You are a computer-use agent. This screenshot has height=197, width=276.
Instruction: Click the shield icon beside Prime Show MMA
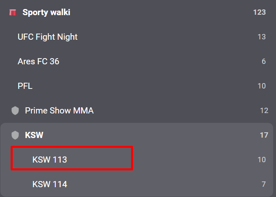(x=15, y=111)
